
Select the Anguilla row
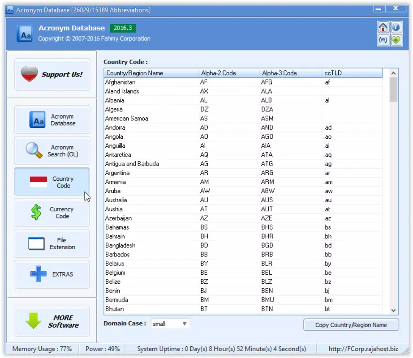[x=243, y=146]
